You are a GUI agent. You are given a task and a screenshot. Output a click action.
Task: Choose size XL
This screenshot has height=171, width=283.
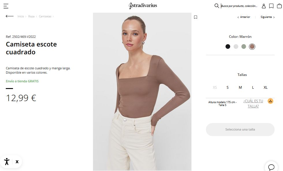click(265, 87)
